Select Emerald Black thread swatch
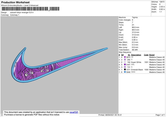 point(125,70)
